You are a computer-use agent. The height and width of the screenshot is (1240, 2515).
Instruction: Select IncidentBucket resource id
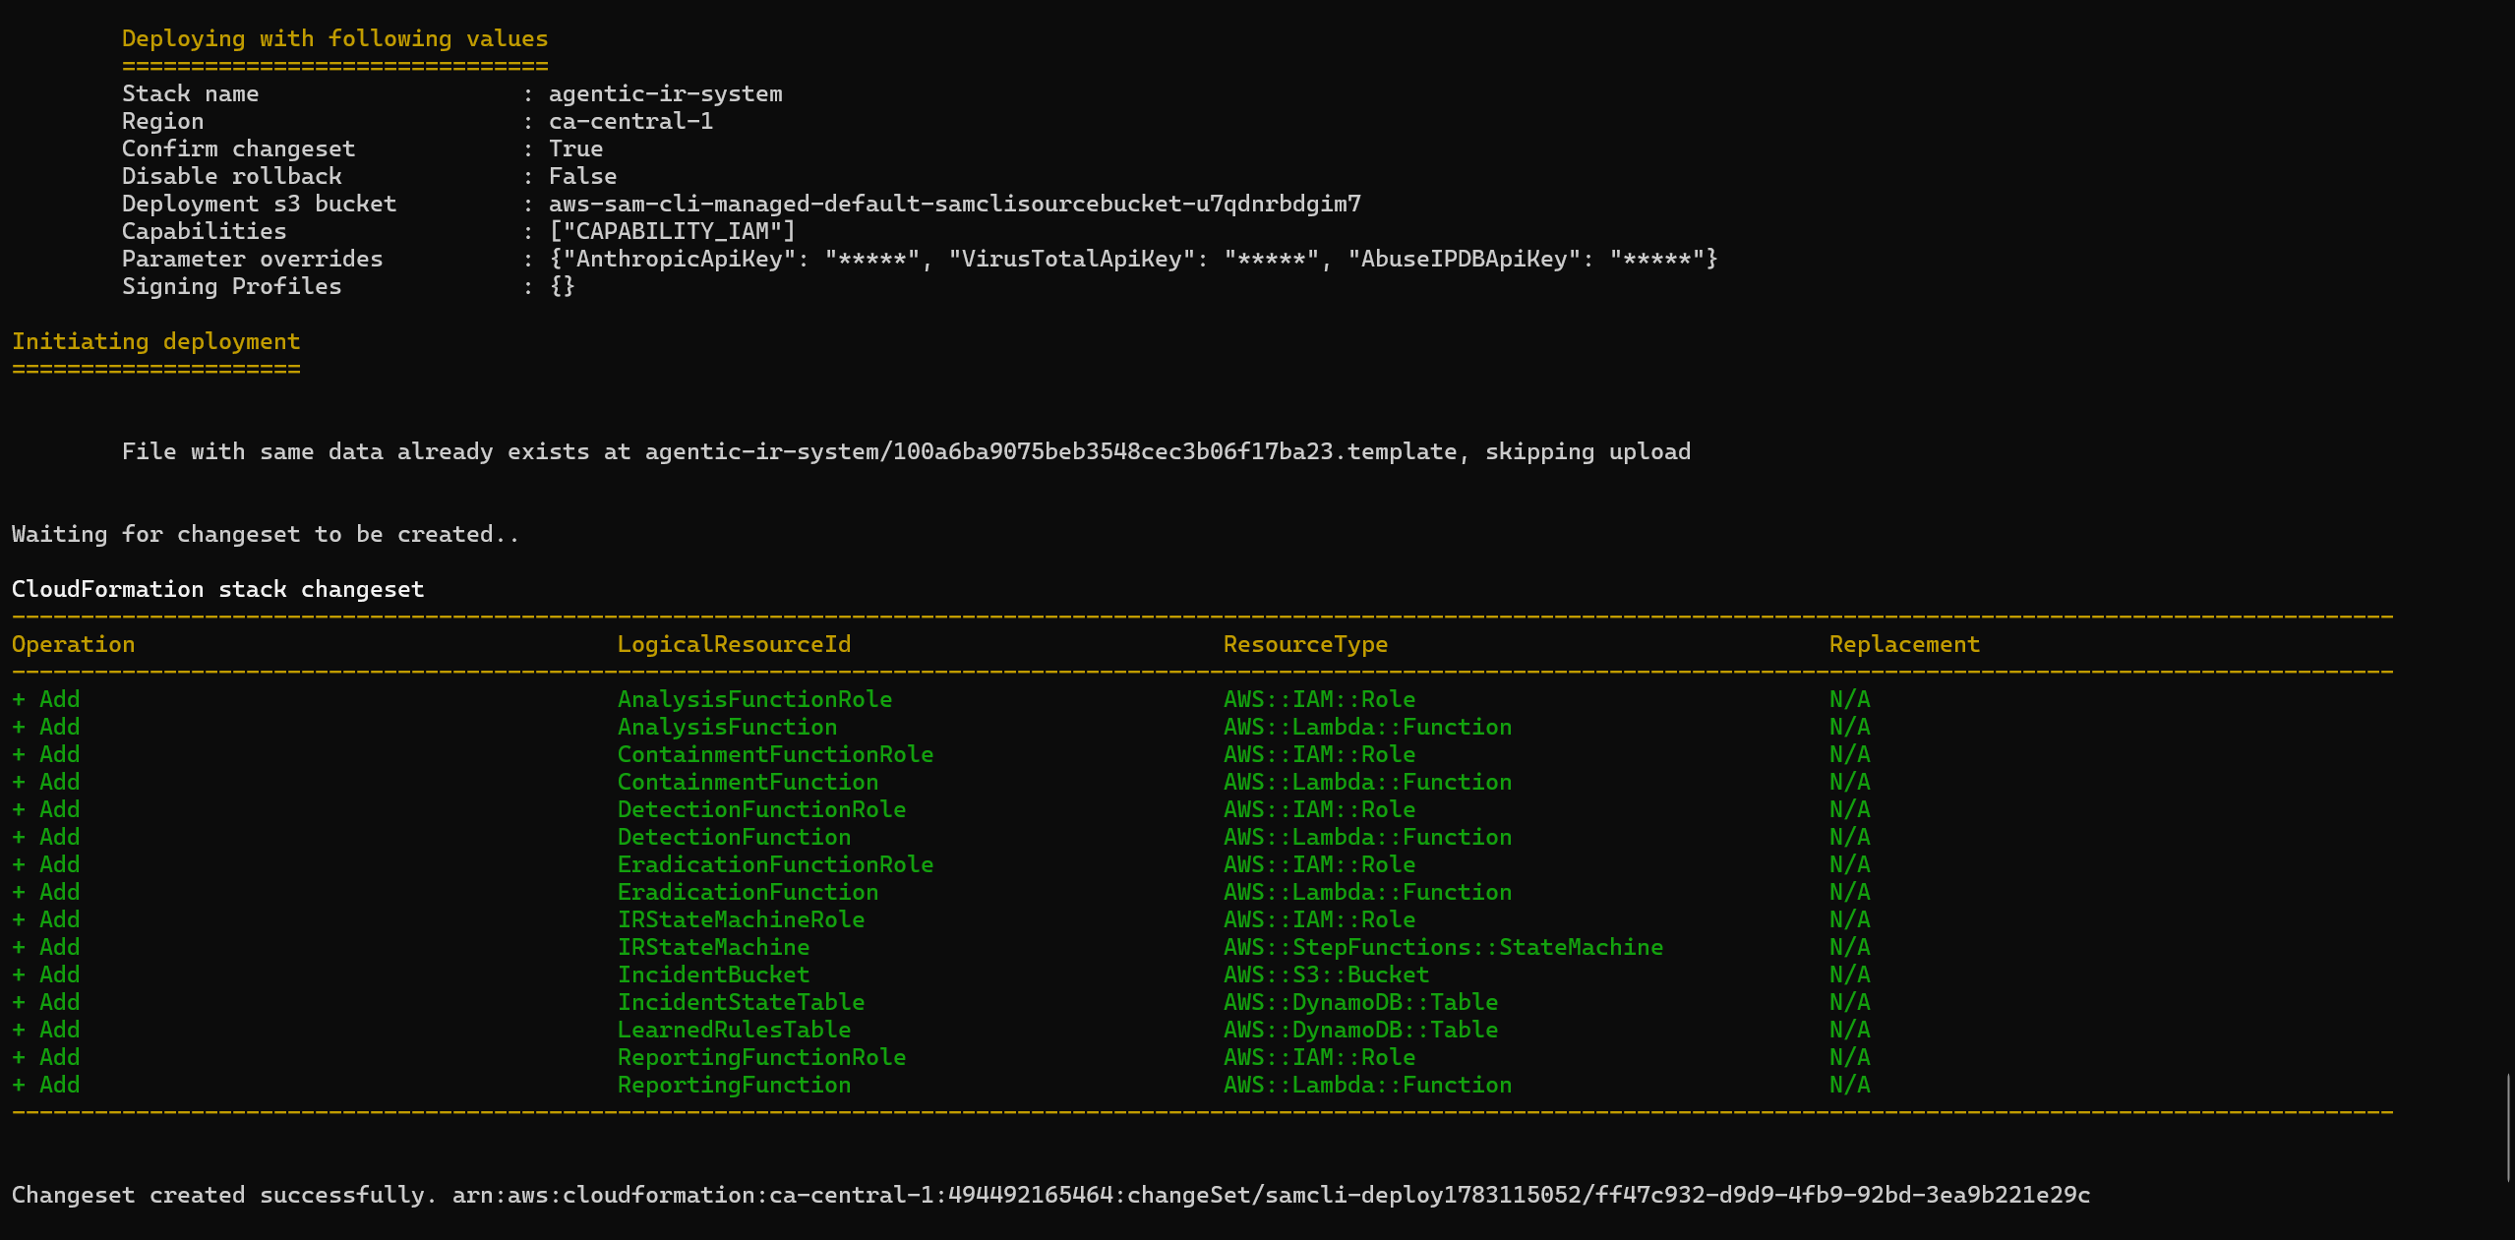pyautogui.click(x=713, y=974)
